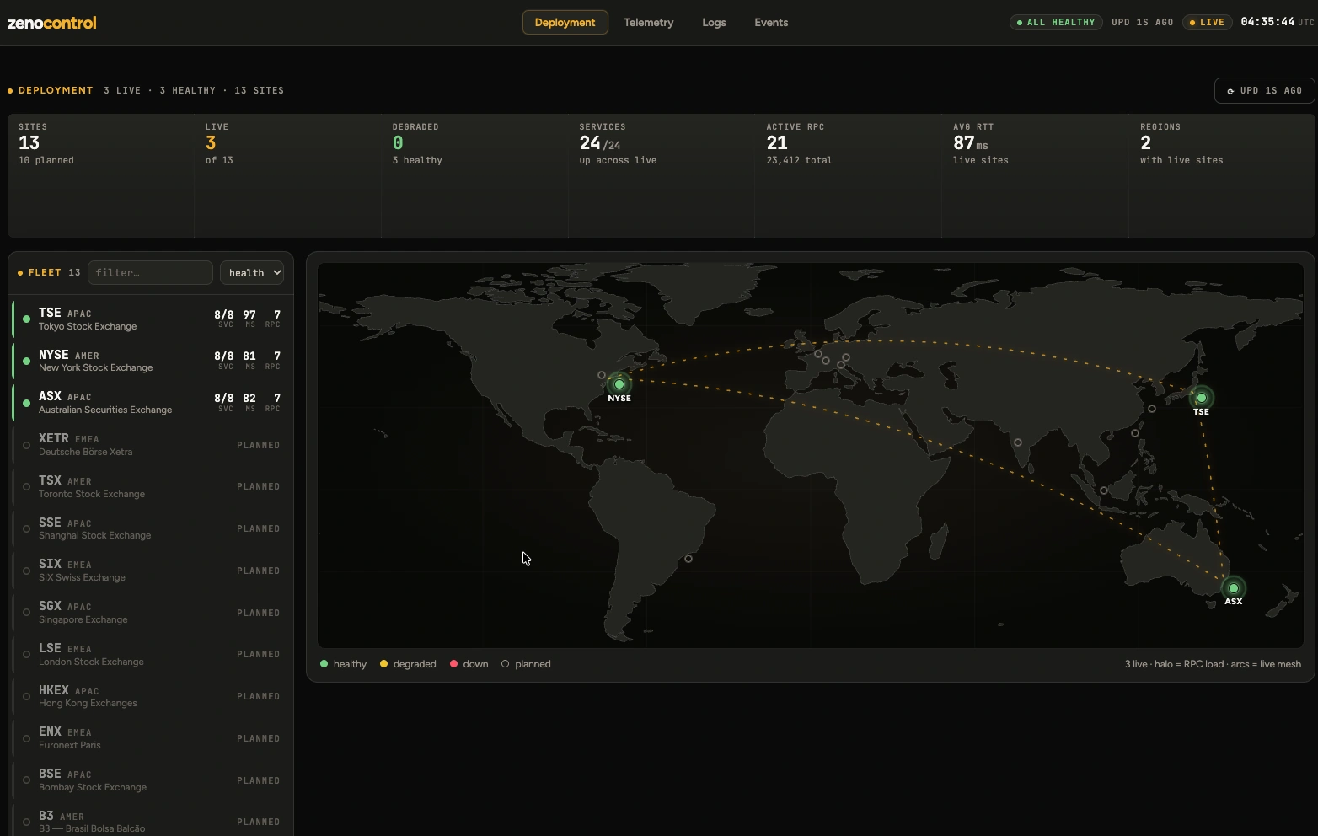
Task: Select the SIX Swiss Exchange row
Action: pyautogui.click(x=152, y=571)
